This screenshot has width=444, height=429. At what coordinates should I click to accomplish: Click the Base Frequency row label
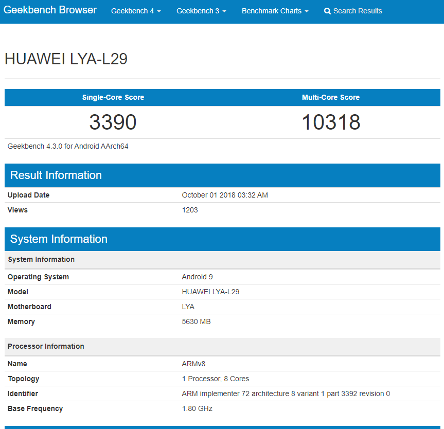(35, 409)
